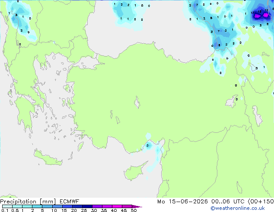
Task: Click the date '15-06-2026' text
Action: click(x=188, y=202)
